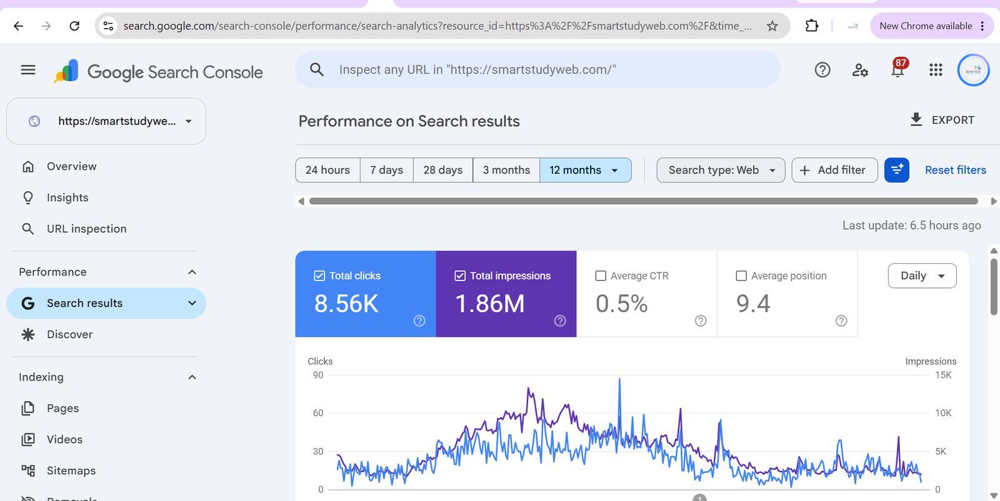Click Average CTR help question icon
The width and height of the screenshot is (1000, 501).
[701, 320]
